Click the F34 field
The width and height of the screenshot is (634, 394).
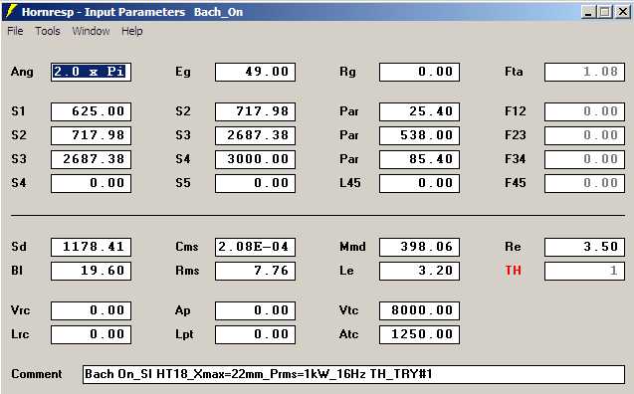[x=584, y=159]
